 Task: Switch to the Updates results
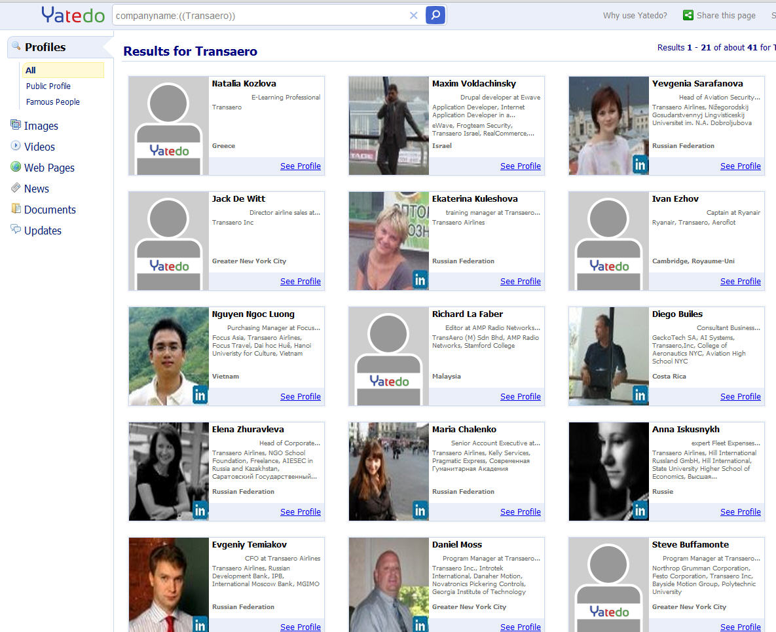(43, 231)
